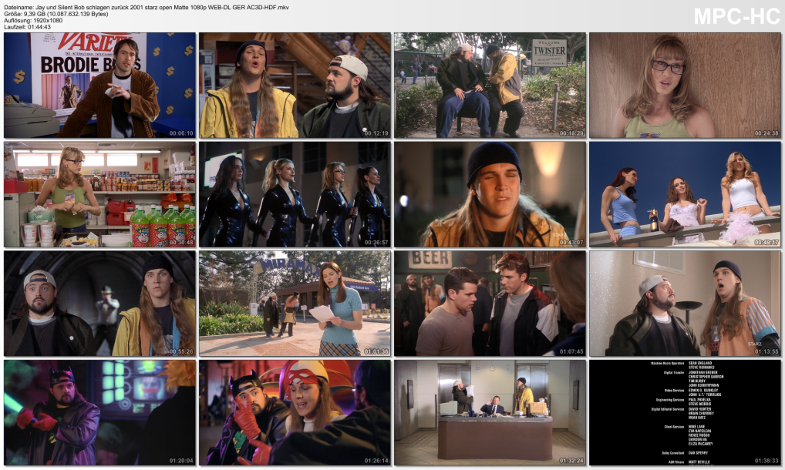This screenshot has height=470, width=785.
Task: Open the end credits thumbnail at 01:38:33
Action: (685, 412)
